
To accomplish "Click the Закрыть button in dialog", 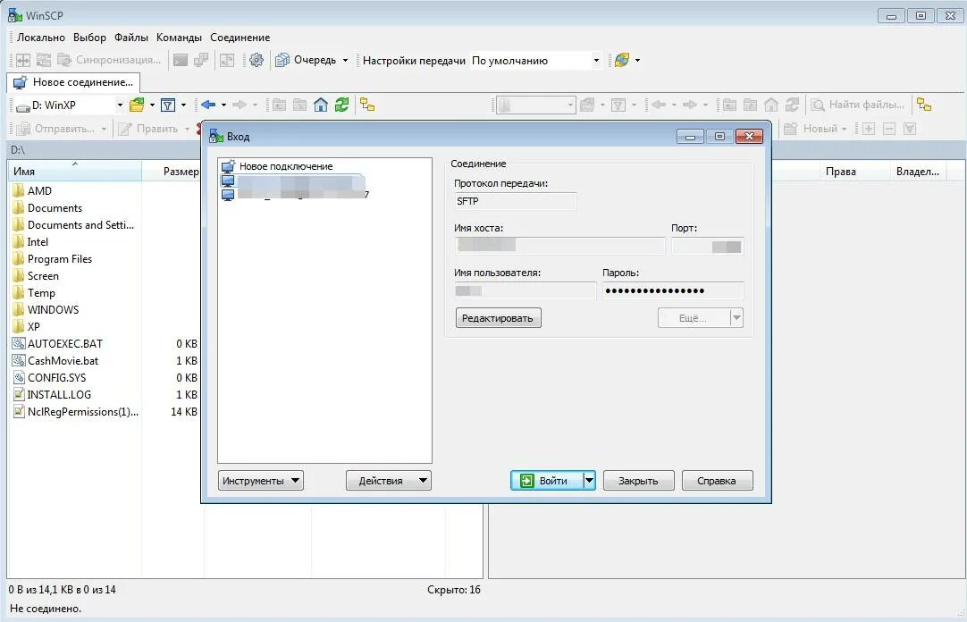I will tap(638, 481).
